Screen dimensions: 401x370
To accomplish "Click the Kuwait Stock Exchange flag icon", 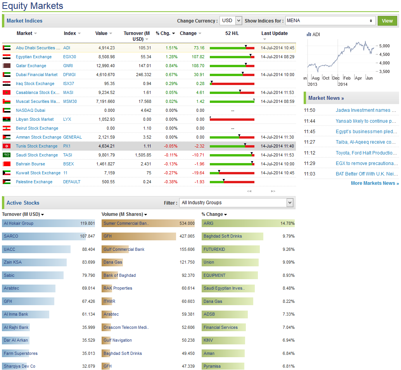I will tap(7, 173).
